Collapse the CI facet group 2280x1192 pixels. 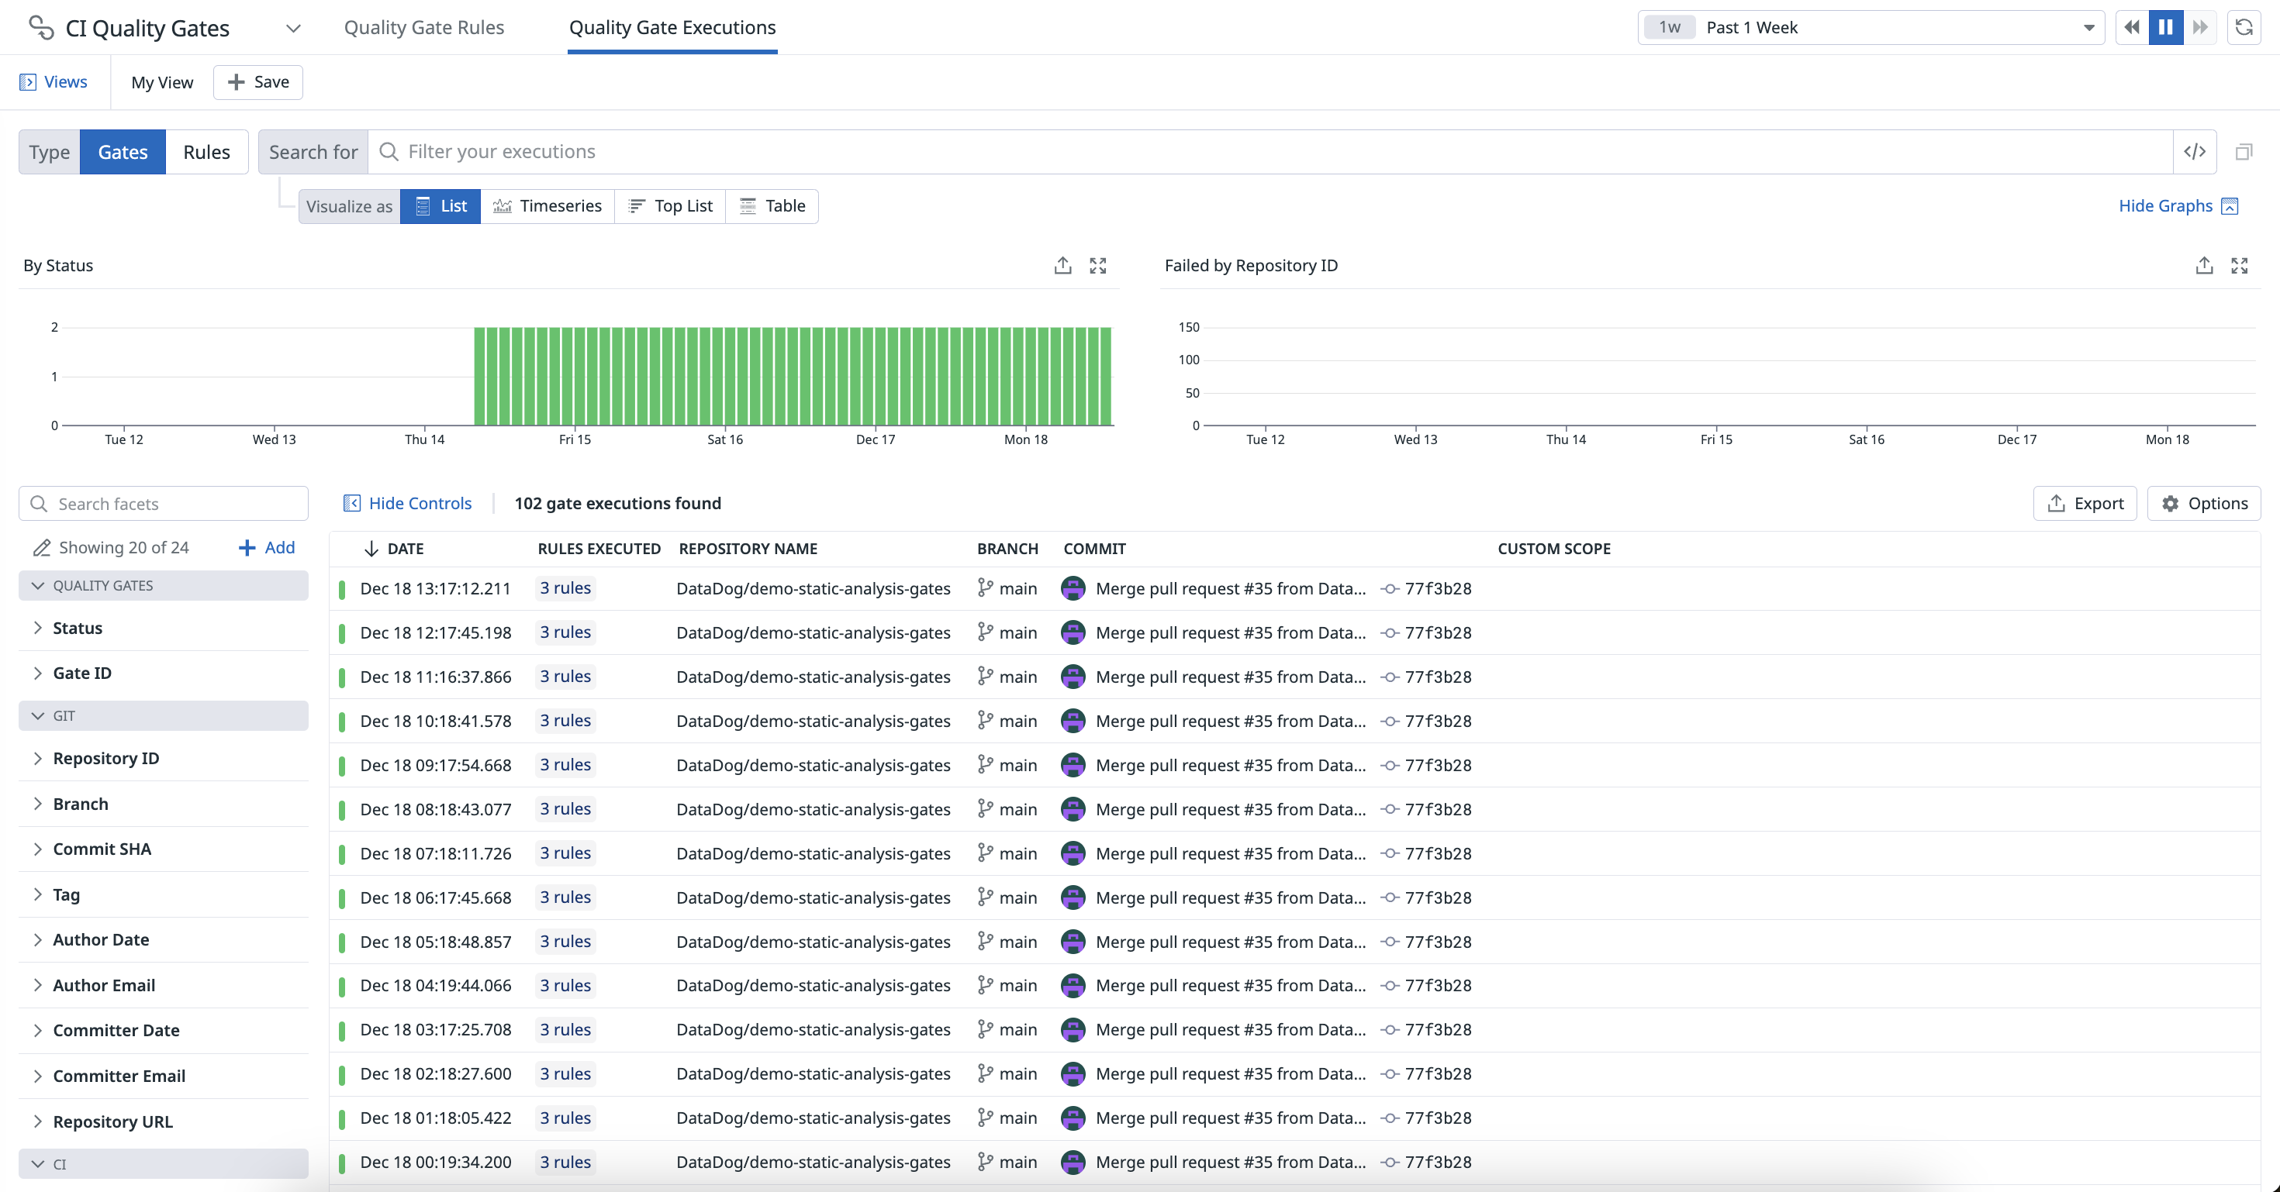(x=164, y=1163)
